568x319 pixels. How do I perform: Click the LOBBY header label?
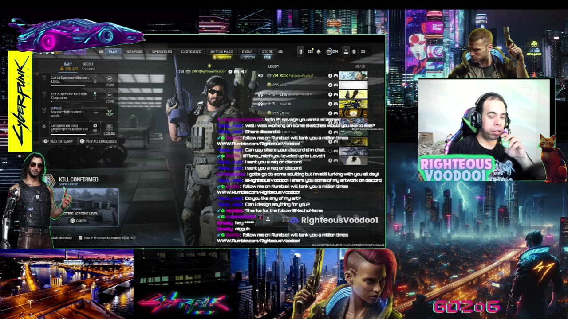[274, 66]
